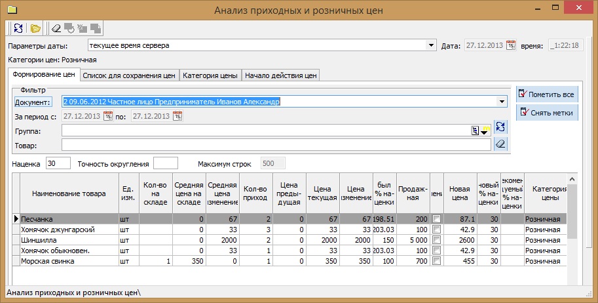Screen dimensions: 598x303
Task: Click the Наценка input field
Action: (x=58, y=163)
